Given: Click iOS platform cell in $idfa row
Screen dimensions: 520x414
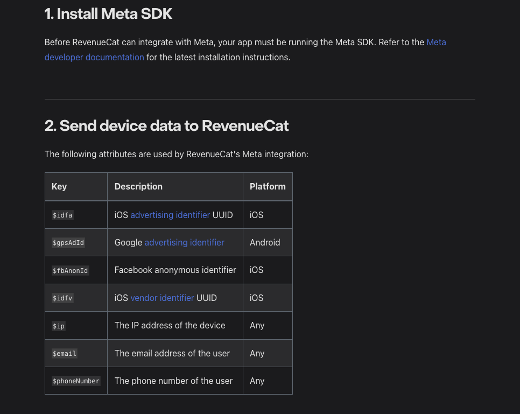Looking at the screenshot, I should 268,215.
